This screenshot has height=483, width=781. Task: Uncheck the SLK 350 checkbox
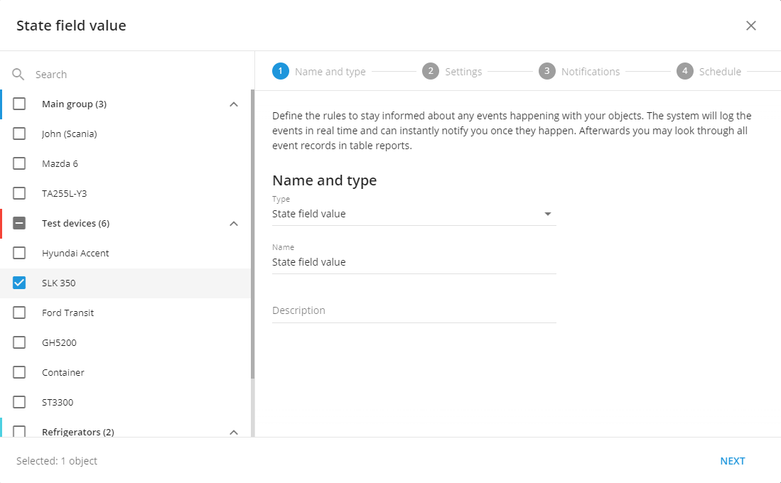tap(19, 283)
